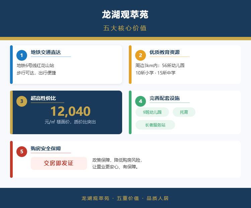This screenshot has width=251, height=208.
Task: Click the main title 龙湖观萃苑
Action: coord(125,14)
